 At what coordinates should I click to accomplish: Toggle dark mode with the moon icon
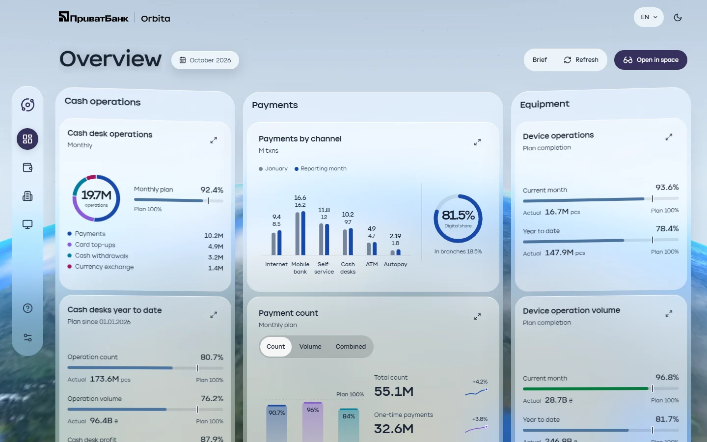click(x=678, y=17)
